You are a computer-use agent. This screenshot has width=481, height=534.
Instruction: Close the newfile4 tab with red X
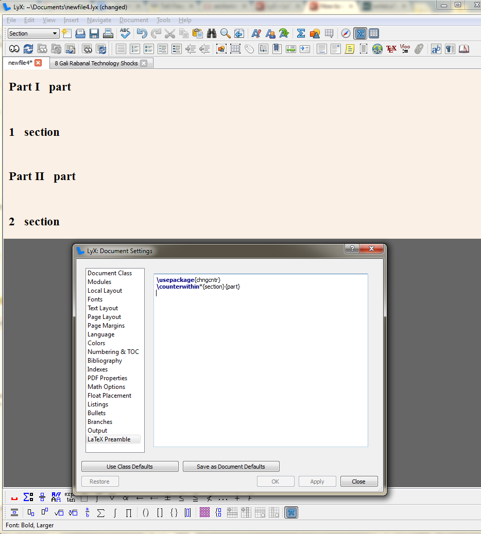point(38,63)
